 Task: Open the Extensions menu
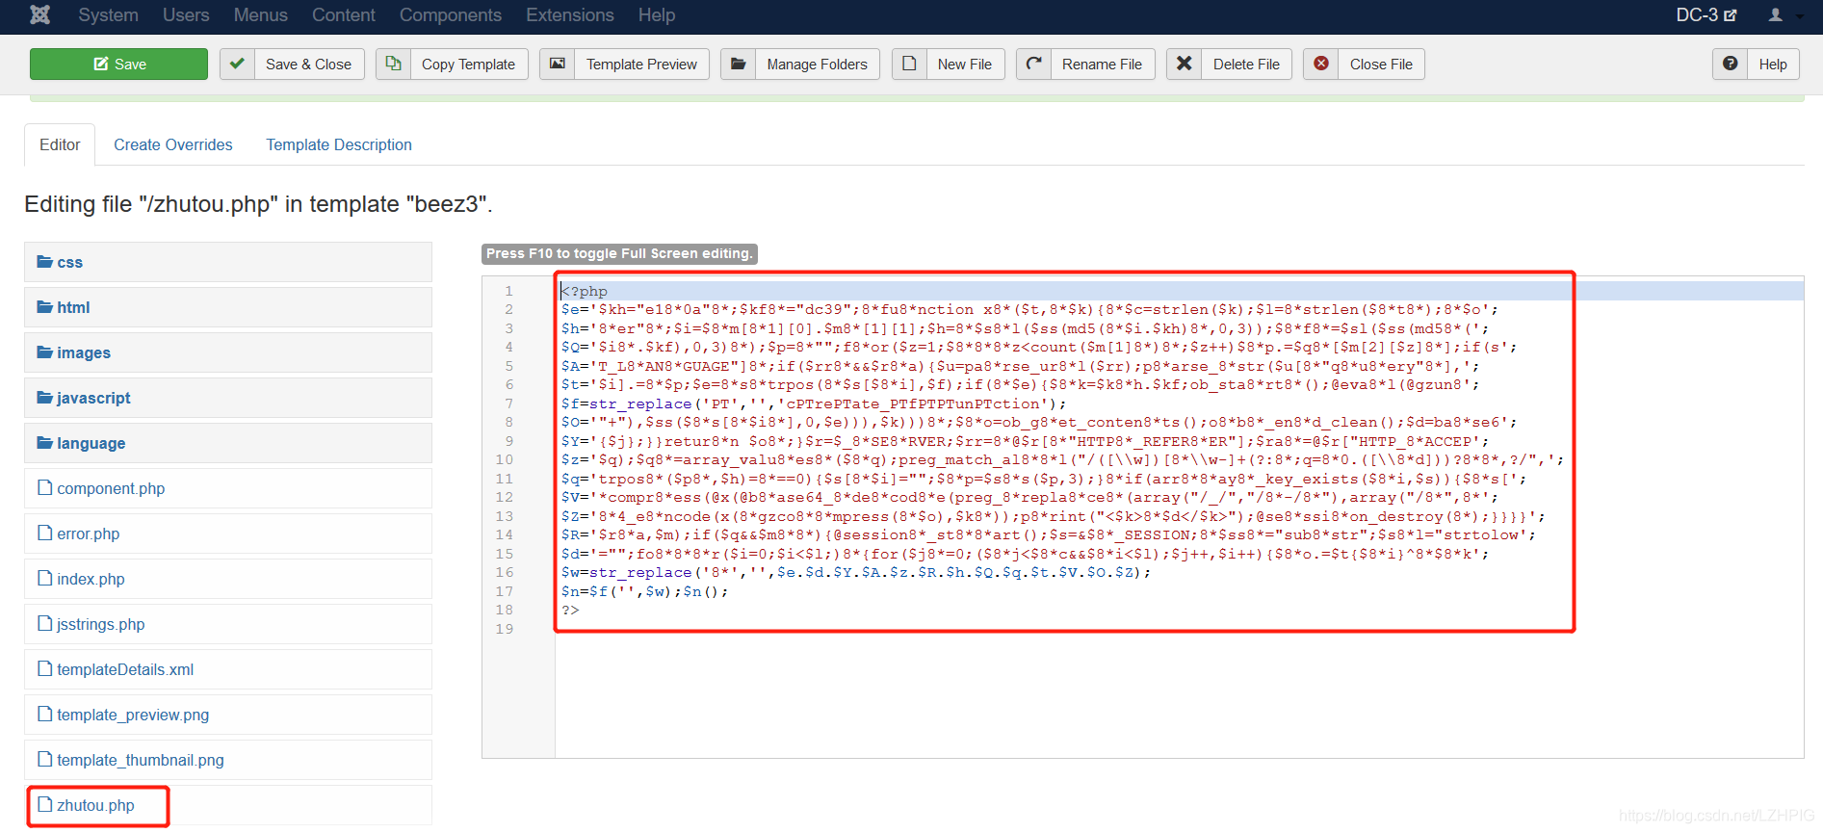(569, 15)
